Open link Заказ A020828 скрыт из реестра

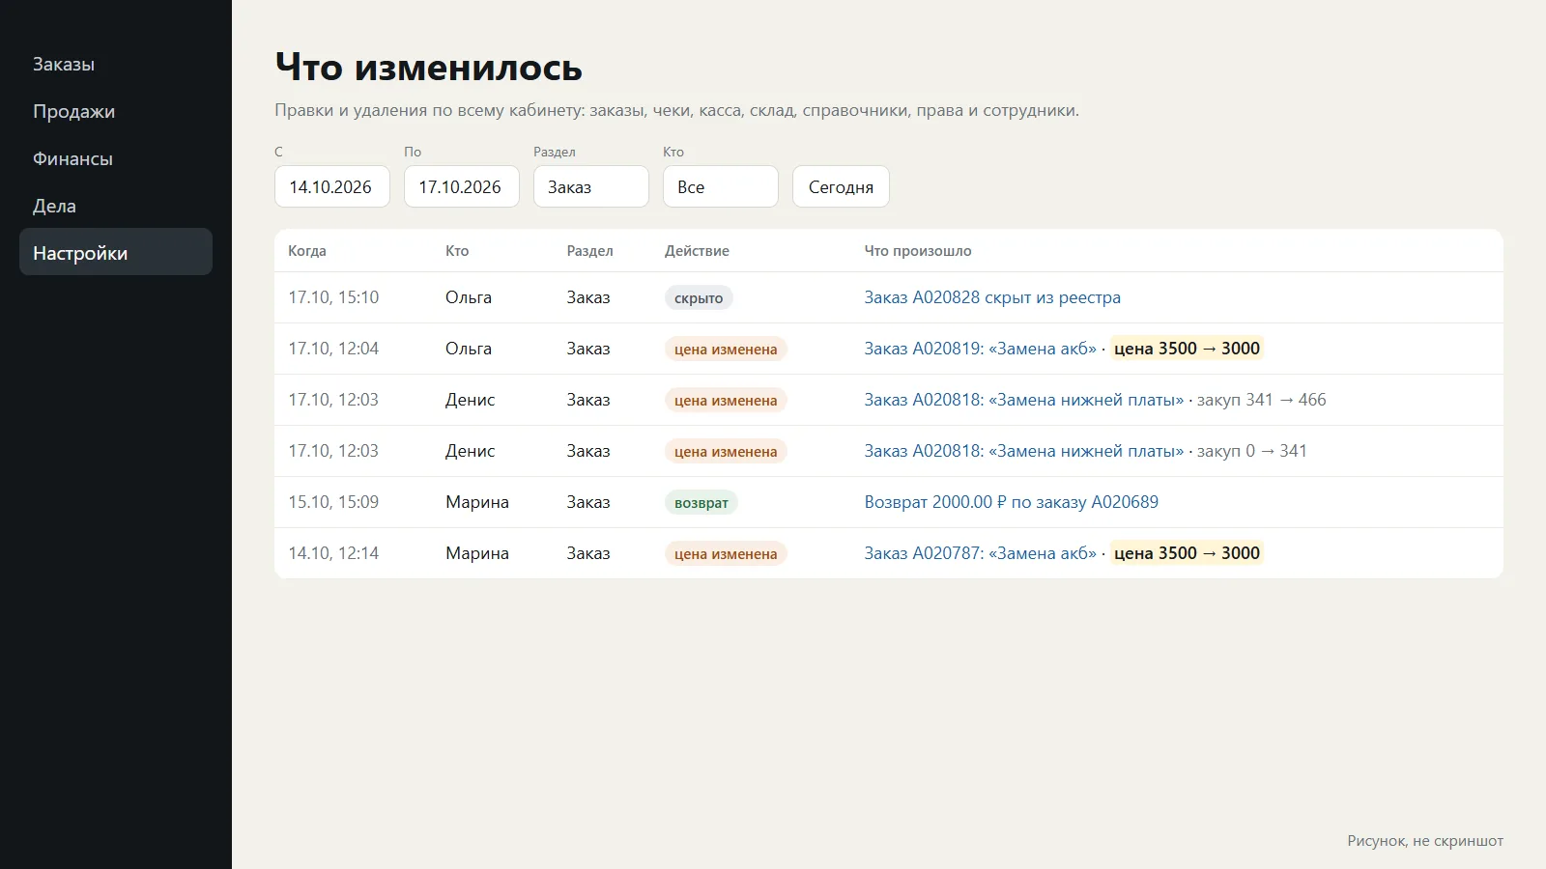(x=992, y=297)
